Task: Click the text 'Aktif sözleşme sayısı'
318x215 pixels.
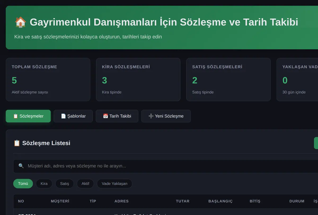Action: pyautogui.click(x=30, y=92)
